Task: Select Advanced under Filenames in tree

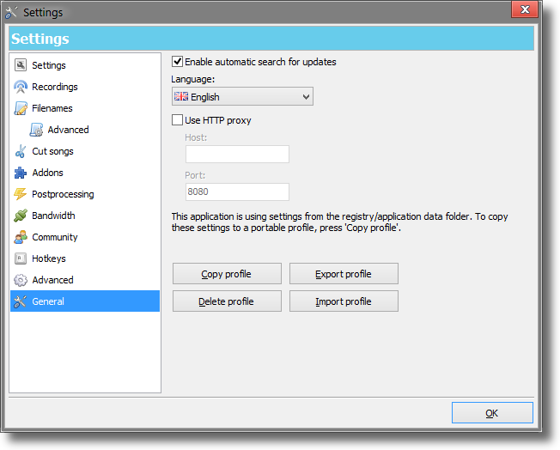Action: tap(68, 130)
